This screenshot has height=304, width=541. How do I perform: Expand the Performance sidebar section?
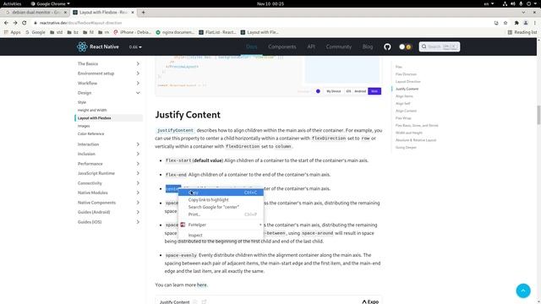pyautogui.click(x=109, y=163)
